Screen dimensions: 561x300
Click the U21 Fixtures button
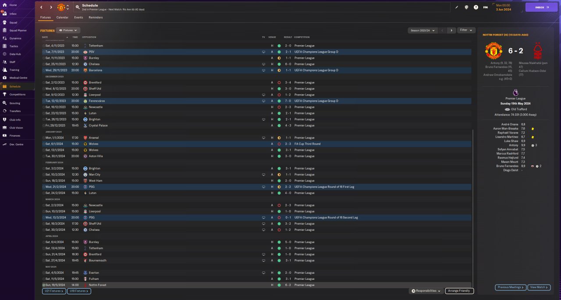point(54,291)
